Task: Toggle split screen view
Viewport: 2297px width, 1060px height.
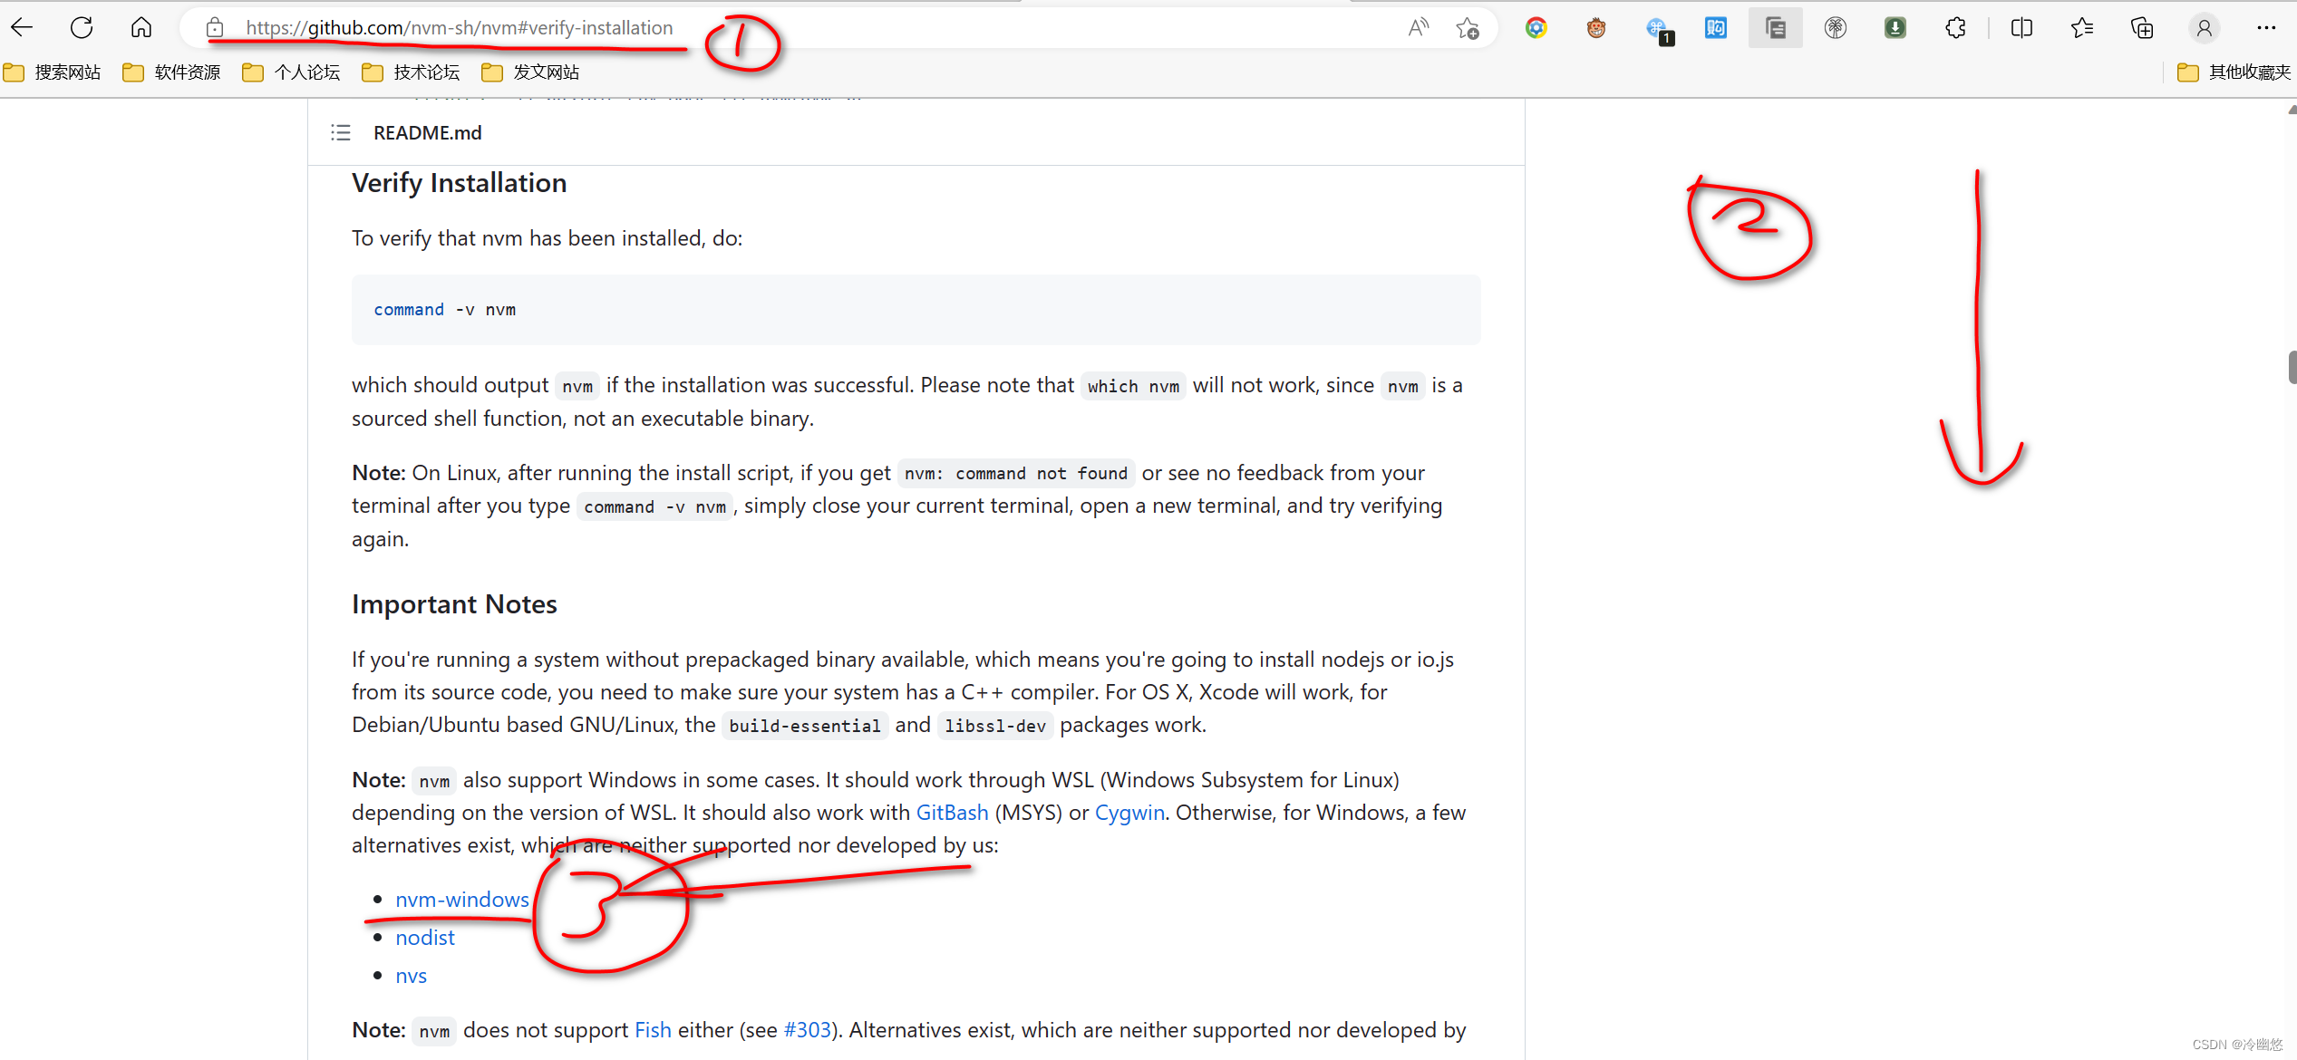Action: pos(2021,28)
